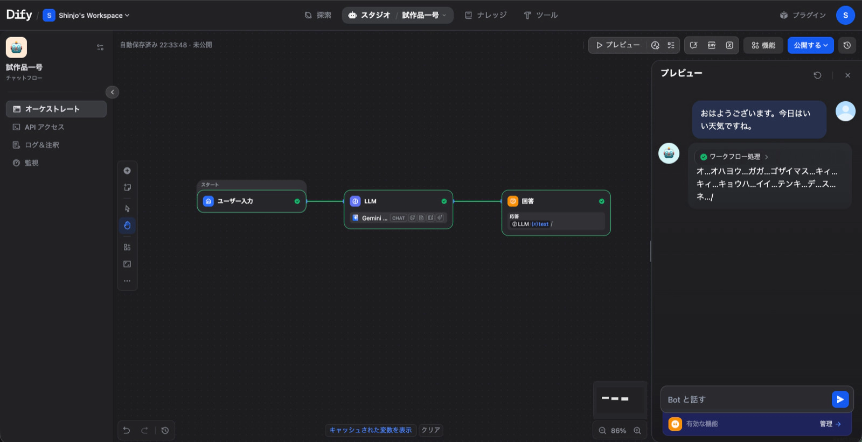Open the ログ&注釈 sidebar item

41,145
